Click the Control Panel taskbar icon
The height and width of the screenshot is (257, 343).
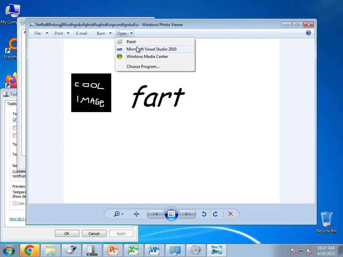point(175,250)
